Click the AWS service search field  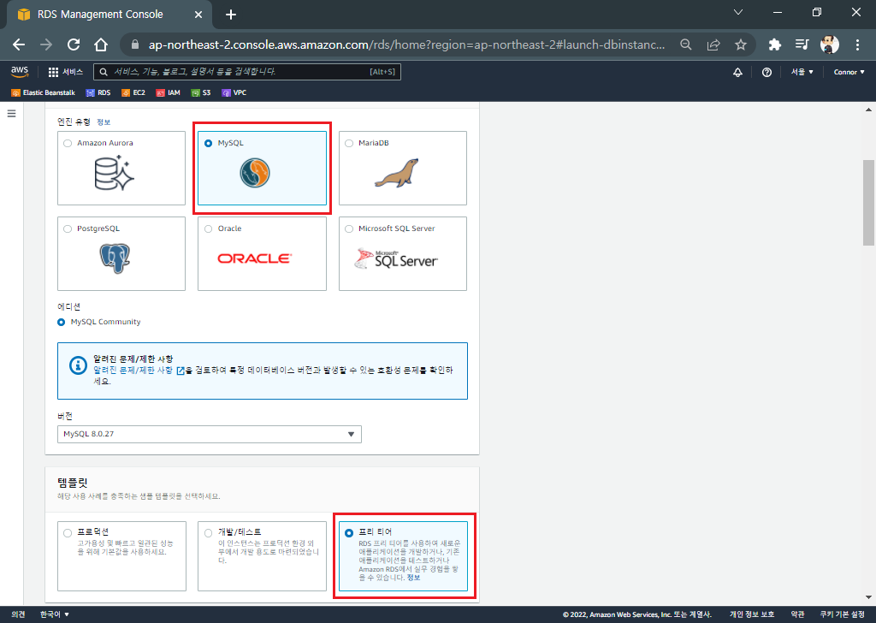[247, 72]
